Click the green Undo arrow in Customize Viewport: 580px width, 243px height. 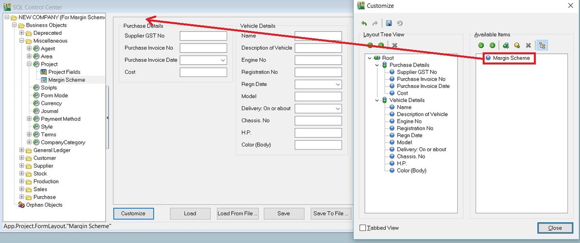tap(364, 23)
